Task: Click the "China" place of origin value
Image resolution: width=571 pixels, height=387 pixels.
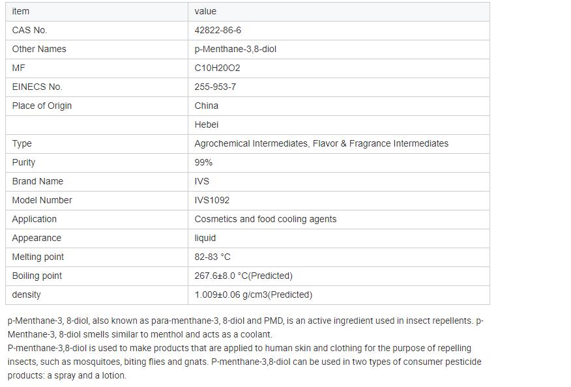Action: click(x=207, y=106)
